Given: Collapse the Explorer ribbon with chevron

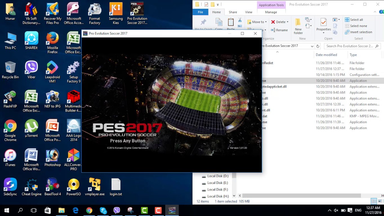Looking at the screenshot, I should pos(375,12).
